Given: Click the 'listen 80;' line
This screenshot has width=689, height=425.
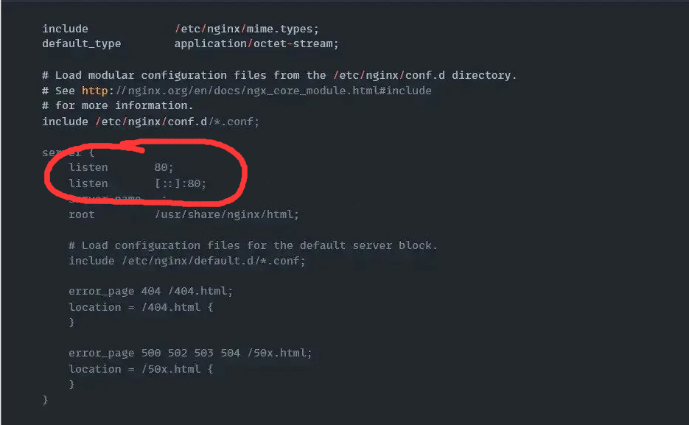Looking at the screenshot, I should point(122,168).
